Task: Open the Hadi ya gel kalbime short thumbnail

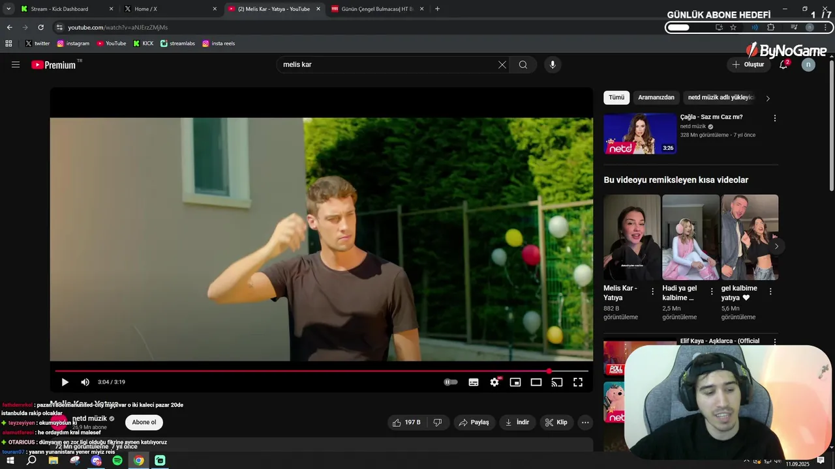Action: (691, 237)
